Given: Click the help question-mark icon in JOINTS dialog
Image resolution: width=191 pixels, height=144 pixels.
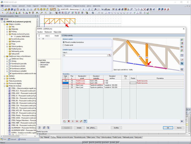Looking at the screenshot, I should (x=39, y=128).
